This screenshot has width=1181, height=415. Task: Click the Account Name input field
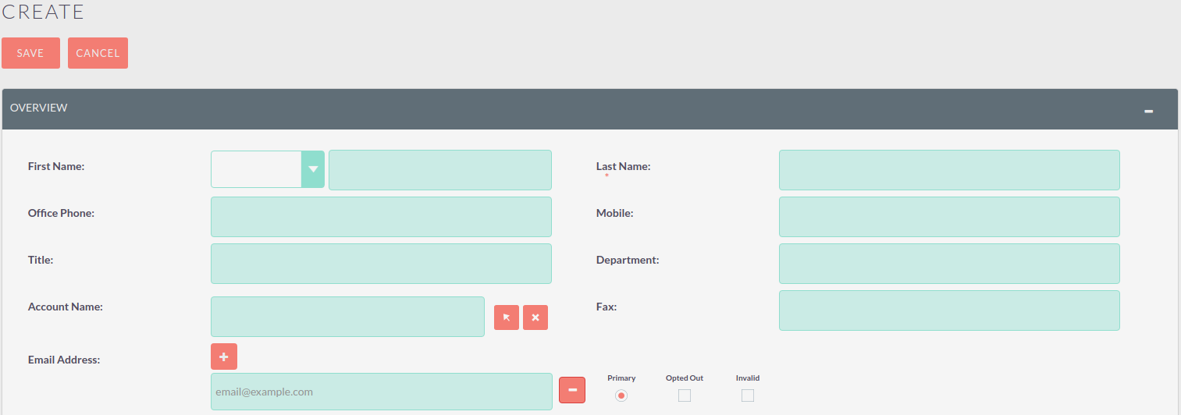click(x=347, y=317)
